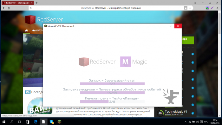Open Skype from the taskbar
222x125 pixels.
(x=51, y=122)
